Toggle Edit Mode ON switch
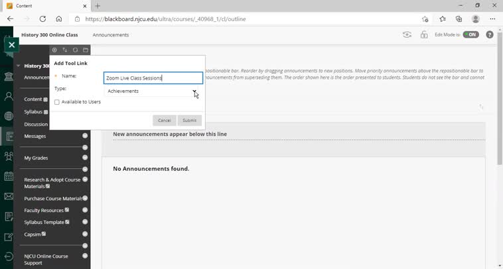The image size is (503, 269). click(x=471, y=34)
